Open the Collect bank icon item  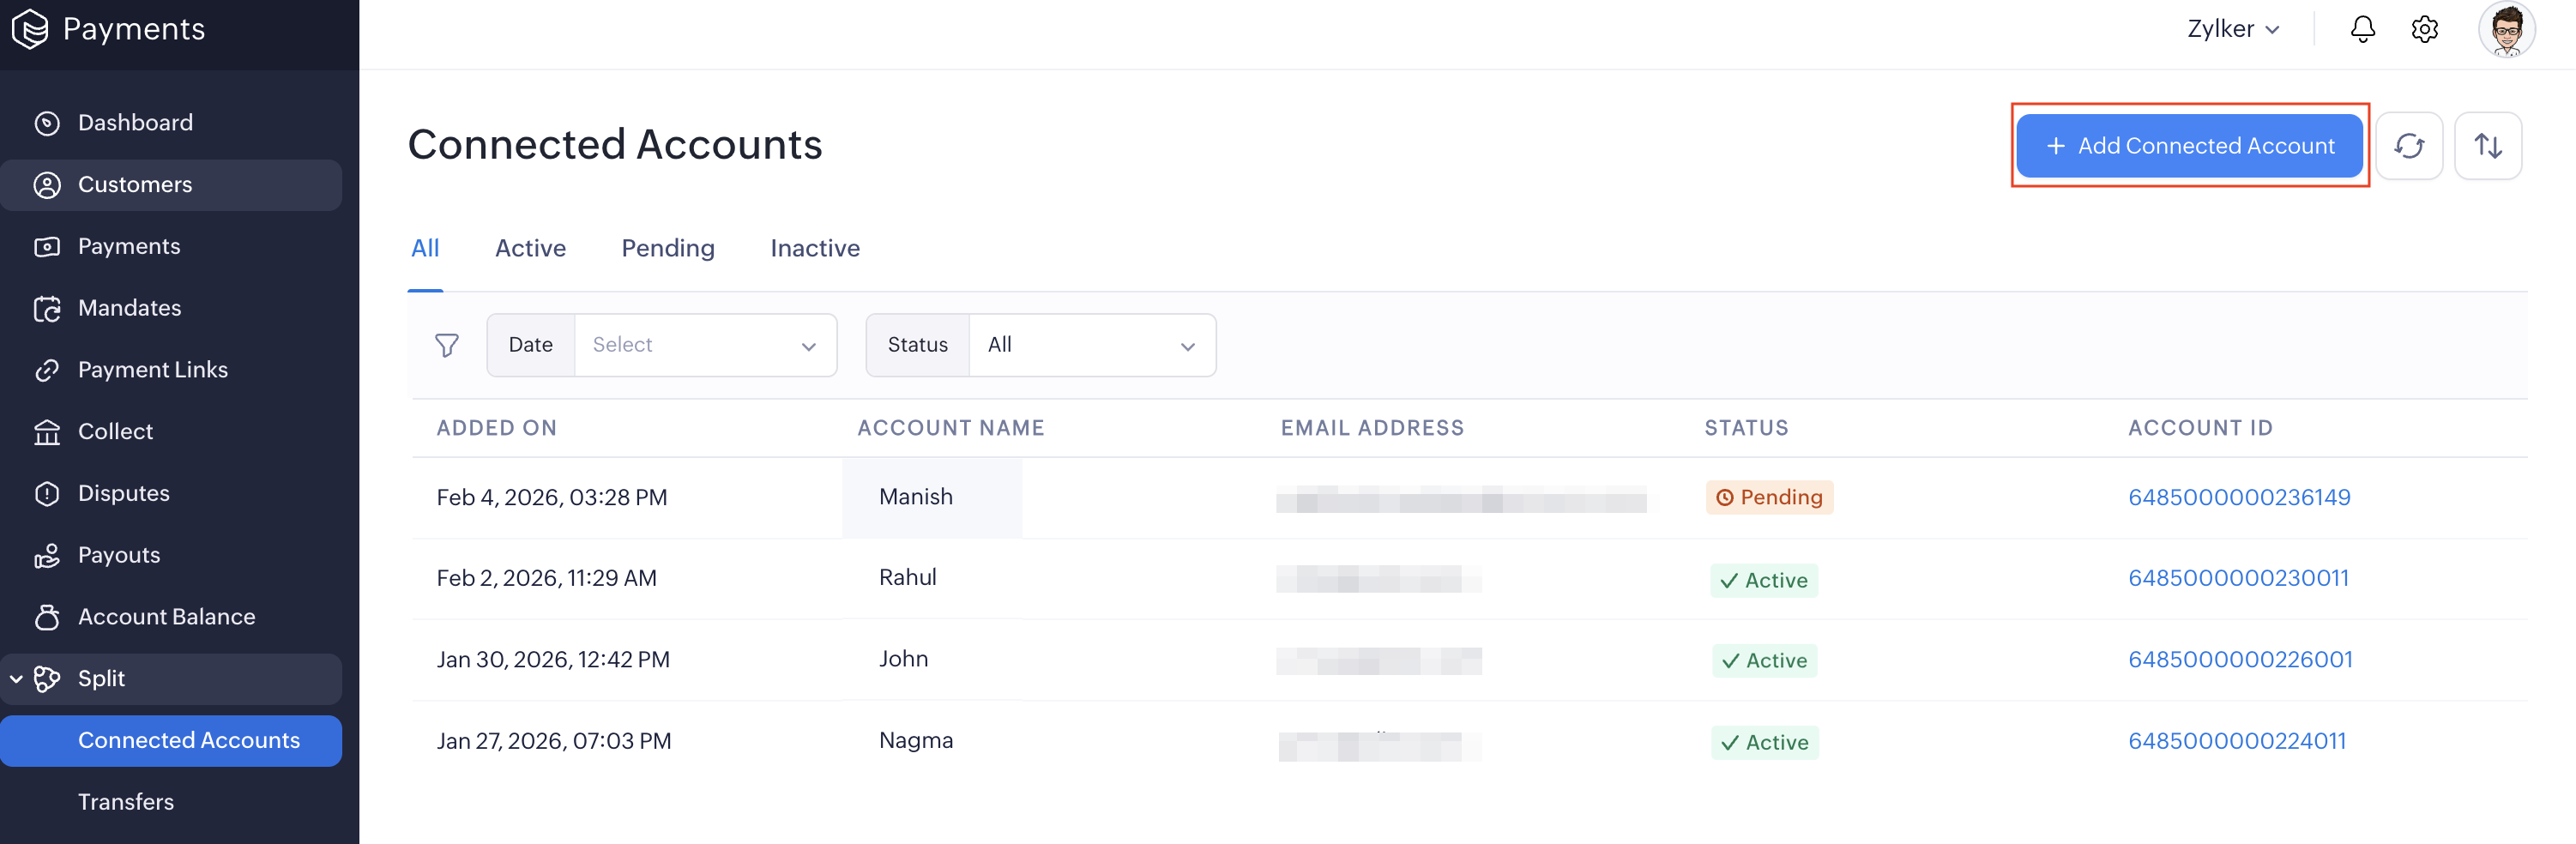(x=115, y=431)
